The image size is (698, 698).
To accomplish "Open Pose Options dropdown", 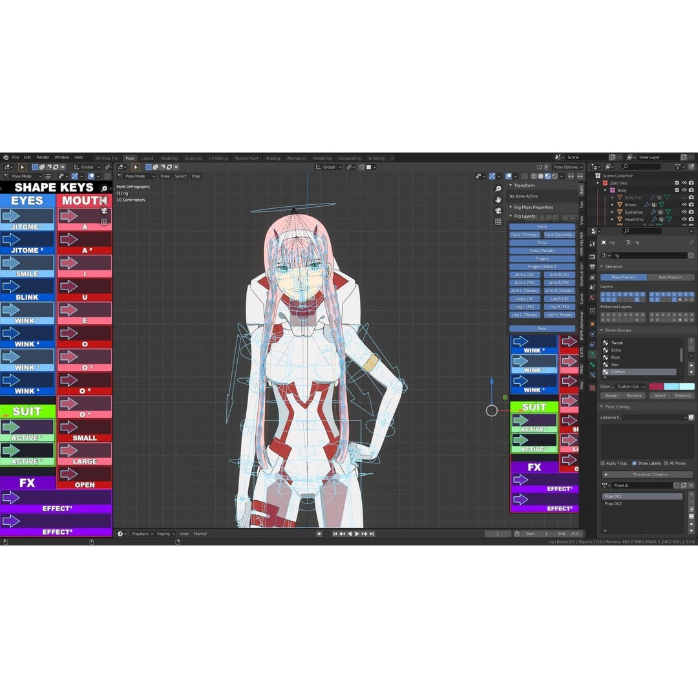I will coord(567,167).
